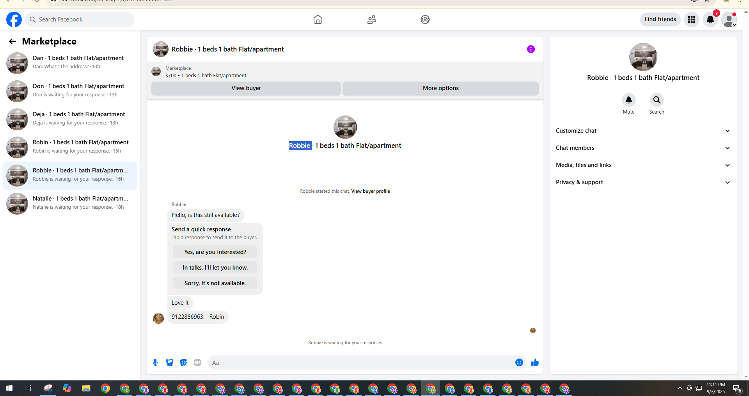Send 'Sorry, it's not available.' response
The image size is (749, 396).
pyautogui.click(x=215, y=283)
